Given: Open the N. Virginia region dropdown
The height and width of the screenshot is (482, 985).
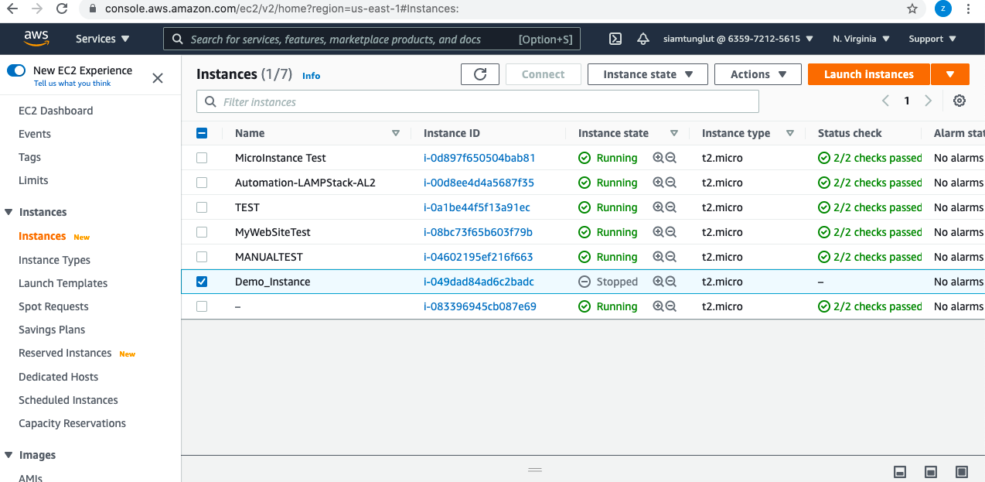Looking at the screenshot, I should click(x=861, y=39).
